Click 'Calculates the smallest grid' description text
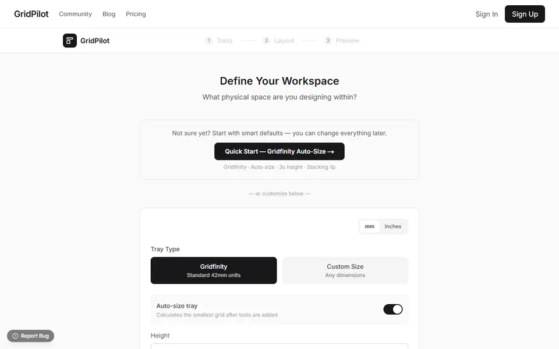559x349 pixels. coord(217,315)
